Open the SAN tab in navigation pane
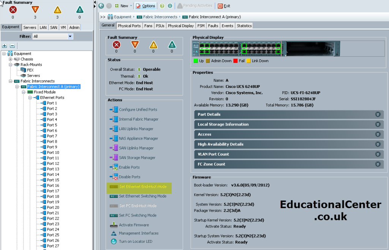 point(54,27)
